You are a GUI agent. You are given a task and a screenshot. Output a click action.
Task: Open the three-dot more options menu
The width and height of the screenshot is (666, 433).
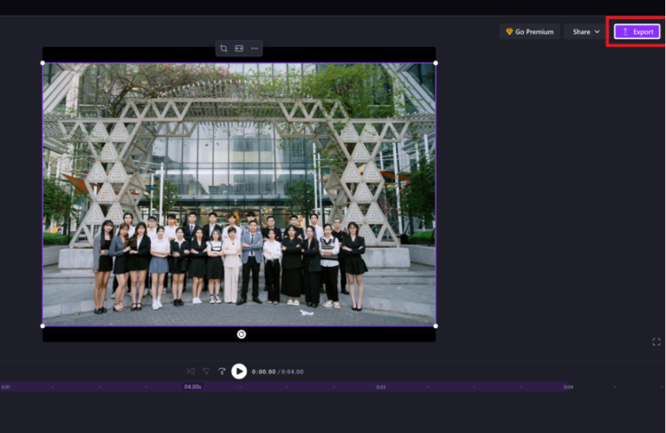pyautogui.click(x=255, y=48)
